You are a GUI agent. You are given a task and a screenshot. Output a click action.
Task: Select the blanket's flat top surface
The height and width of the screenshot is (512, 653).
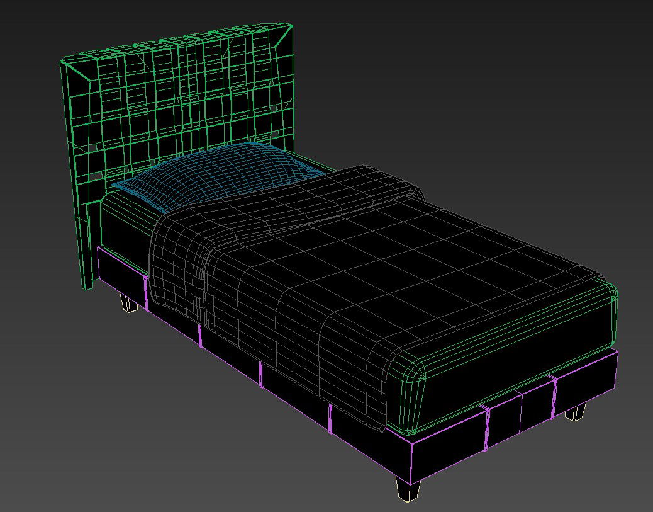point(390,265)
